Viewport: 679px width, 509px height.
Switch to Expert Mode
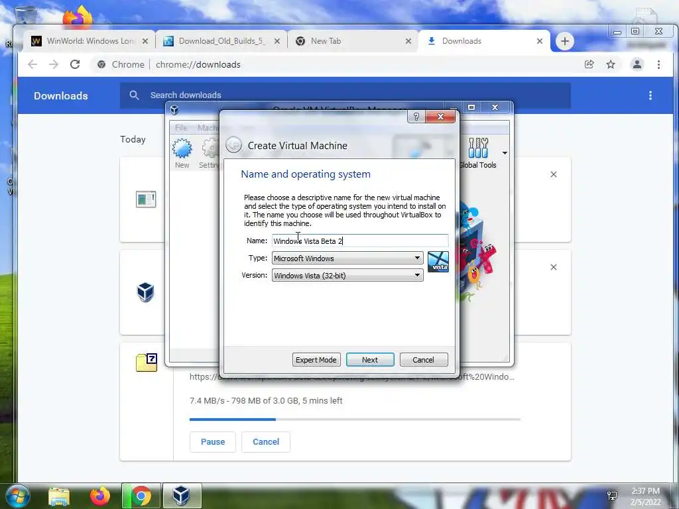316,360
